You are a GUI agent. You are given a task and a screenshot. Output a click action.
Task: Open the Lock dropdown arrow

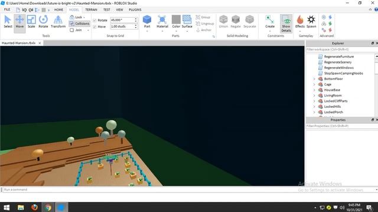tap(84, 17)
